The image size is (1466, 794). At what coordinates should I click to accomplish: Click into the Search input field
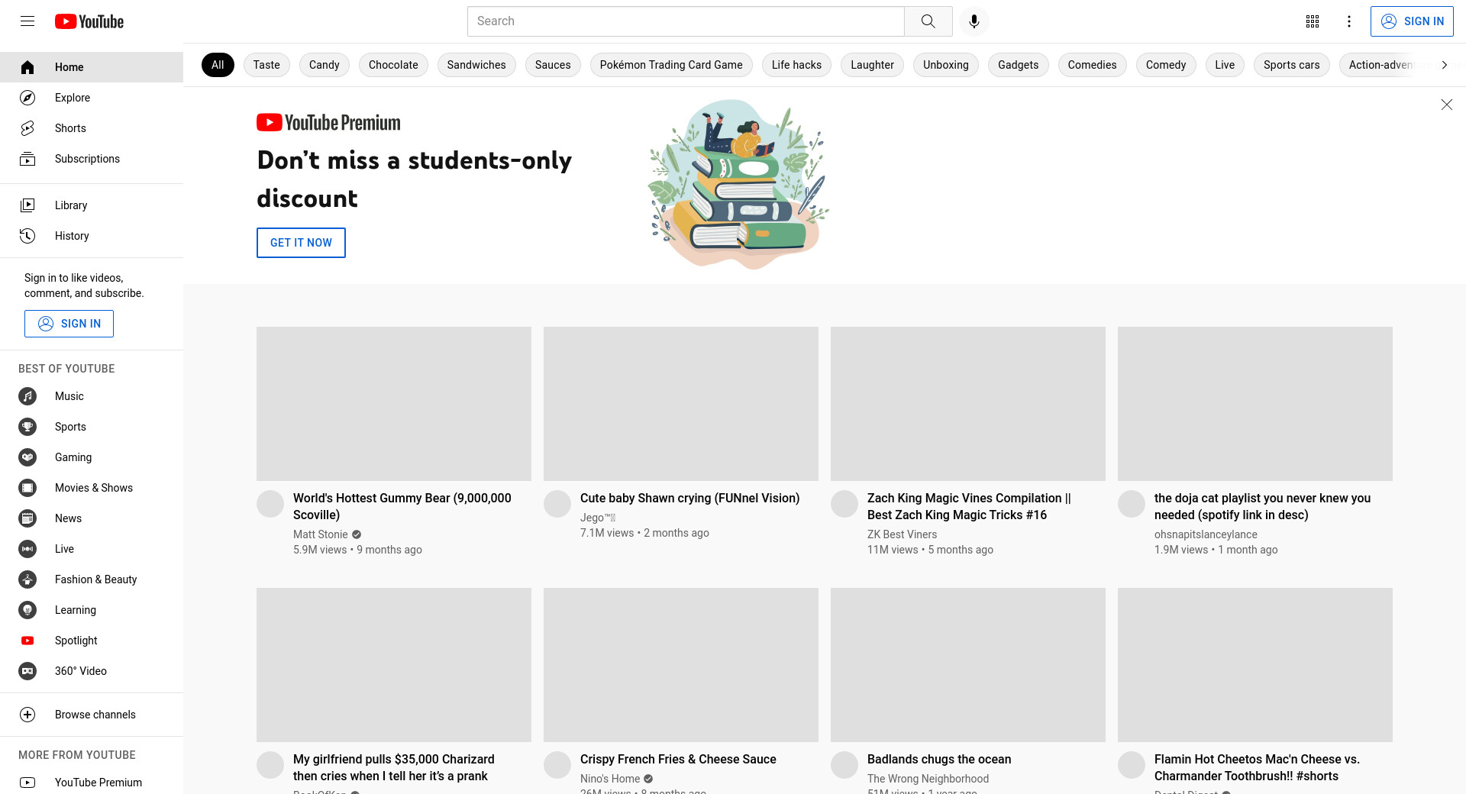(x=686, y=21)
